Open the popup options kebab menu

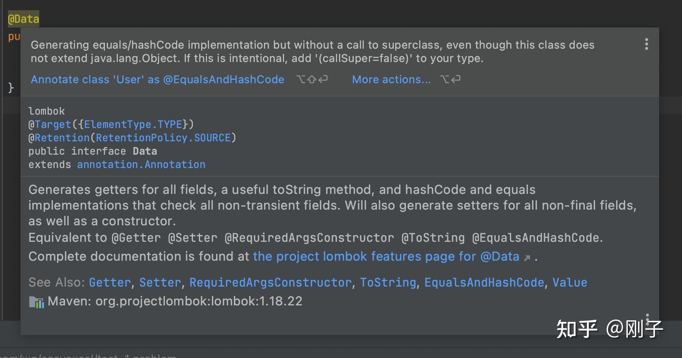(646, 44)
